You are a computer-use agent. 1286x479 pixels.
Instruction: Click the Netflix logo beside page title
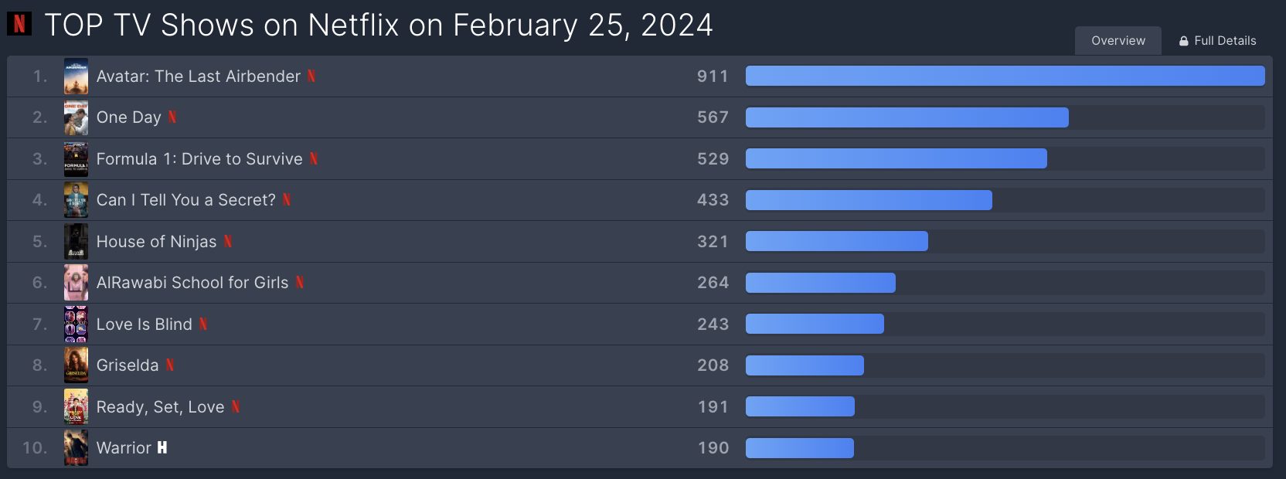[x=19, y=24]
